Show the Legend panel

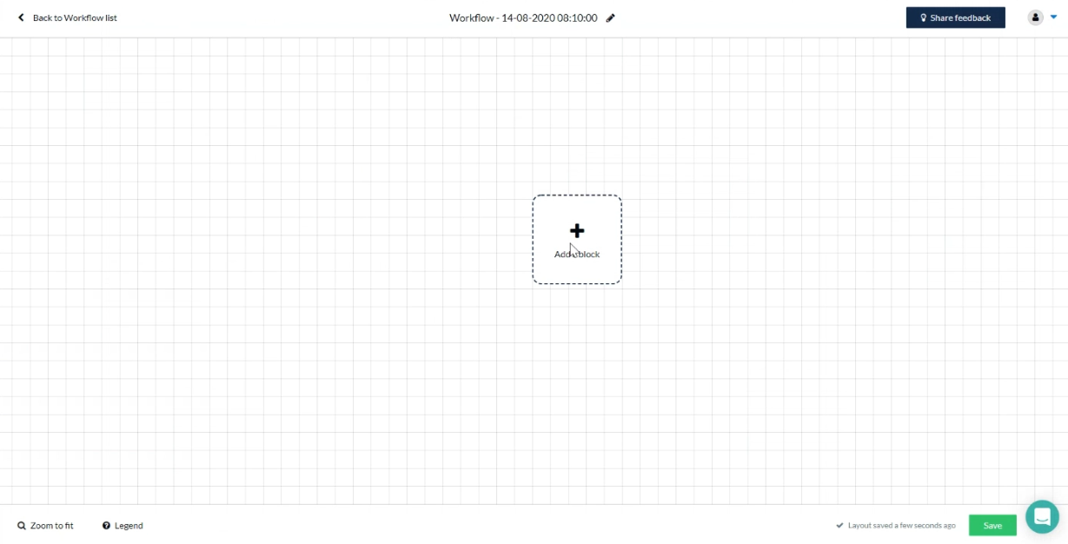(123, 526)
